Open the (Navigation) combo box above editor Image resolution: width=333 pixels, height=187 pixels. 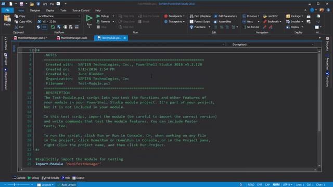point(271,45)
